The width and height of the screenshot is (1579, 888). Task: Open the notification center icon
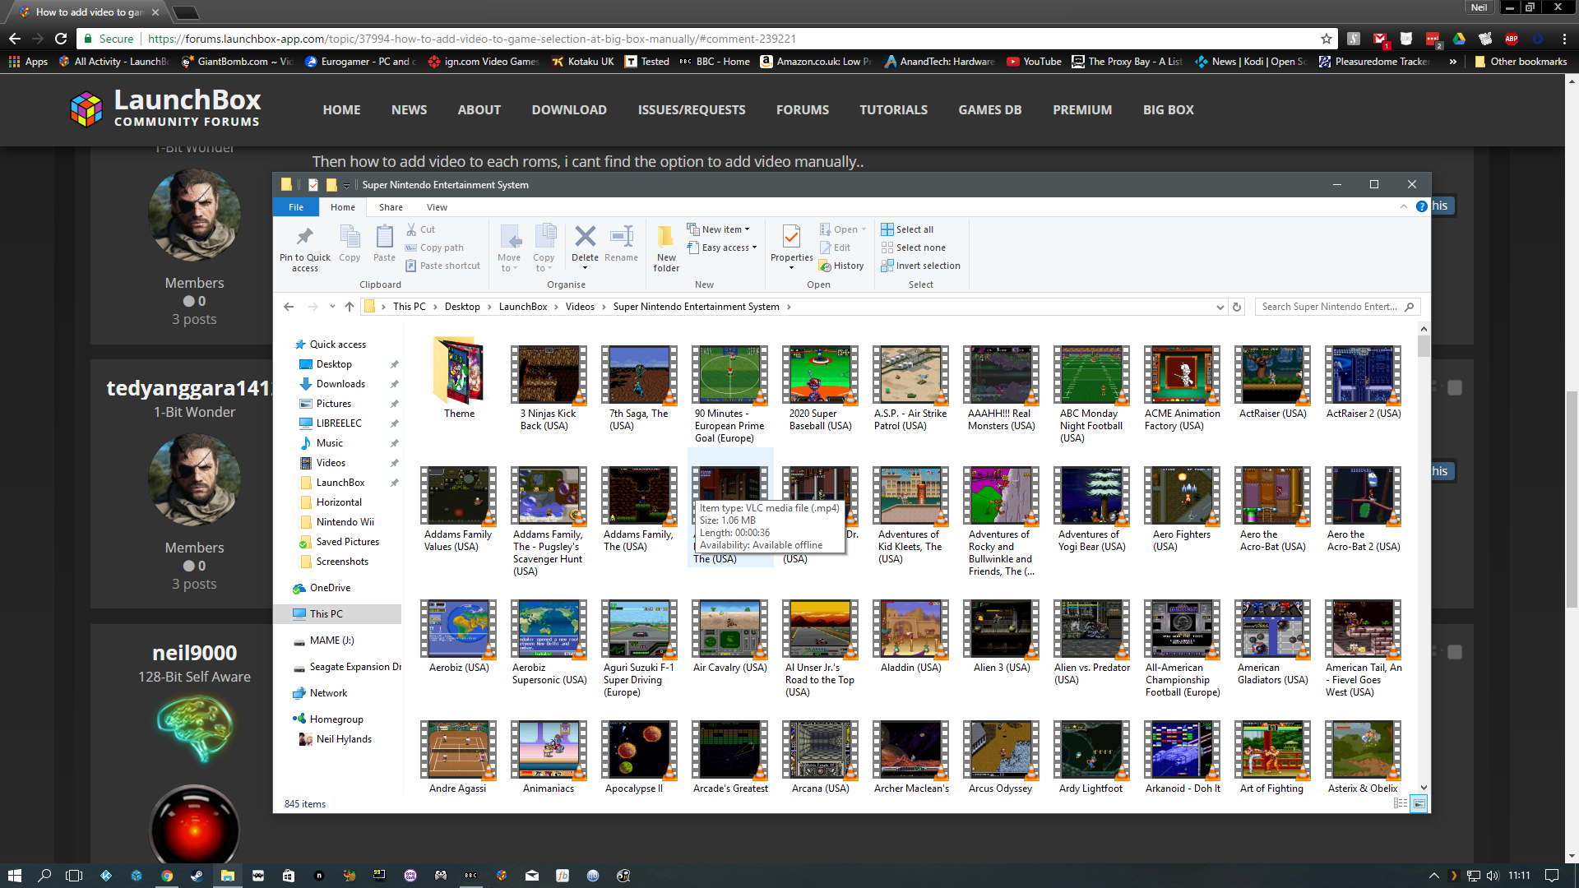(x=1552, y=876)
